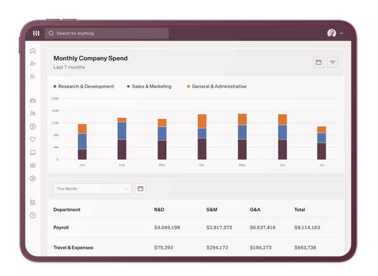Open the briefcase icon in sidebar

tap(33, 101)
